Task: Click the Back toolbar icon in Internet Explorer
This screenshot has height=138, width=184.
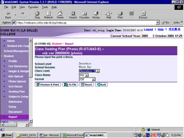Action: 8,15
